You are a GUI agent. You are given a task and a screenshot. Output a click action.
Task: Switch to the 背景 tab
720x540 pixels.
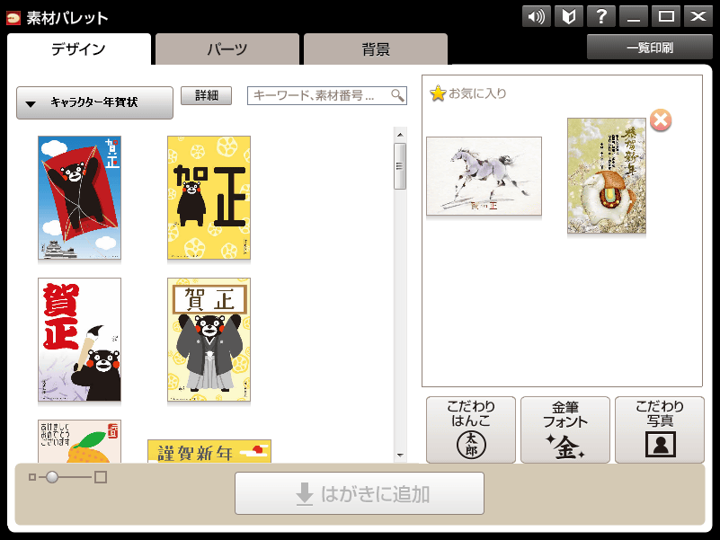point(376,49)
